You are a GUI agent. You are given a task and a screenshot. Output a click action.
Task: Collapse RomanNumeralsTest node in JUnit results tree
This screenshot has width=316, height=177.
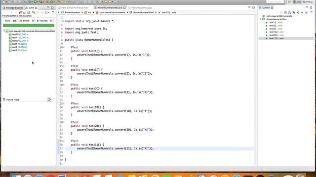coord(4,31)
